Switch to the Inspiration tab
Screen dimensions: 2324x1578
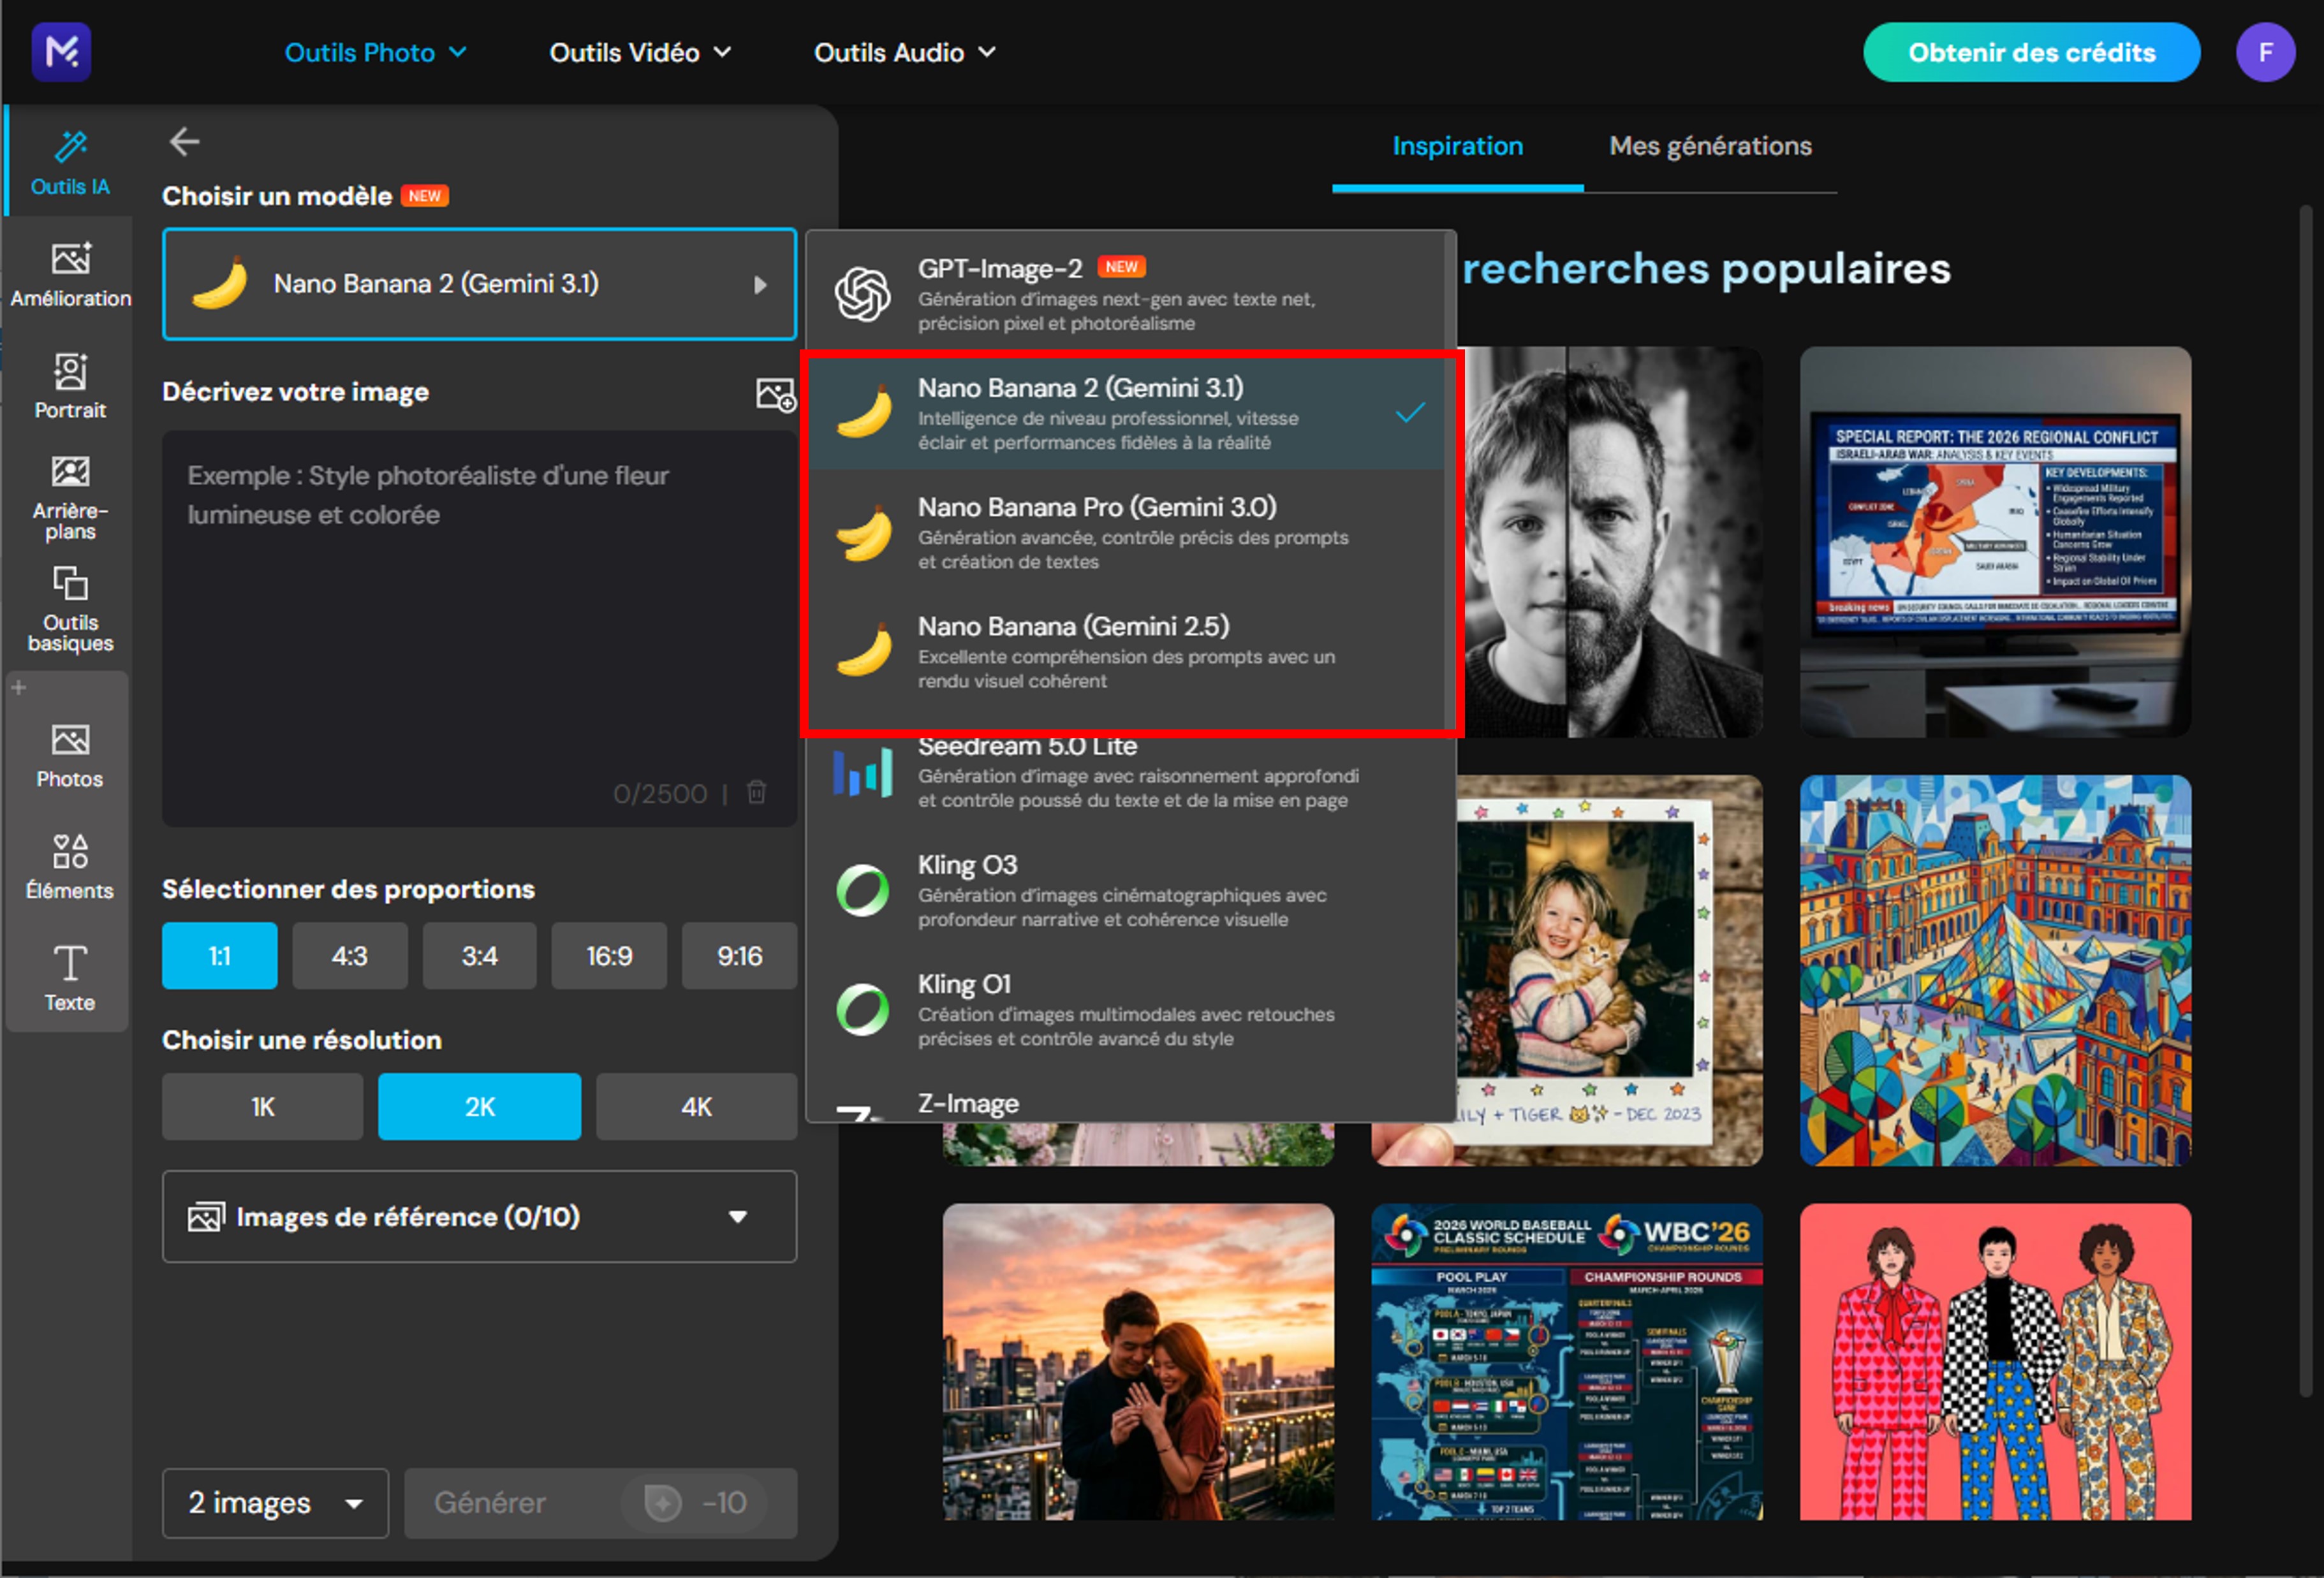click(1457, 146)
